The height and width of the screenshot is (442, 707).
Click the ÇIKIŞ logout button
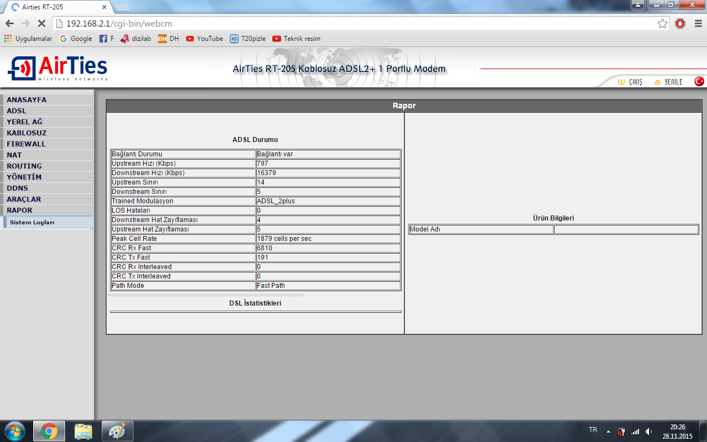(630, 82)
